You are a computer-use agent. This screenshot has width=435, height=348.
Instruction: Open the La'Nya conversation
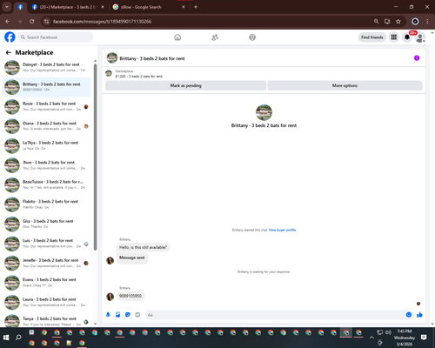pyautogui.click(x=46, y=145)
